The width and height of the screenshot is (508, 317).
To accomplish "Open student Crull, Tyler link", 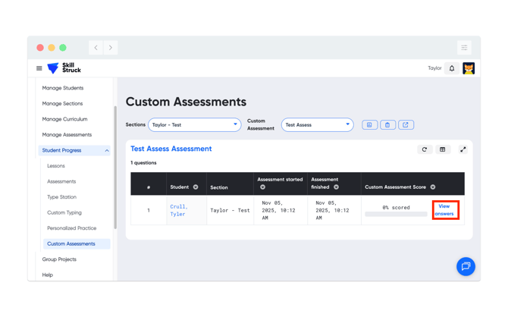I will tap(178, 210).
